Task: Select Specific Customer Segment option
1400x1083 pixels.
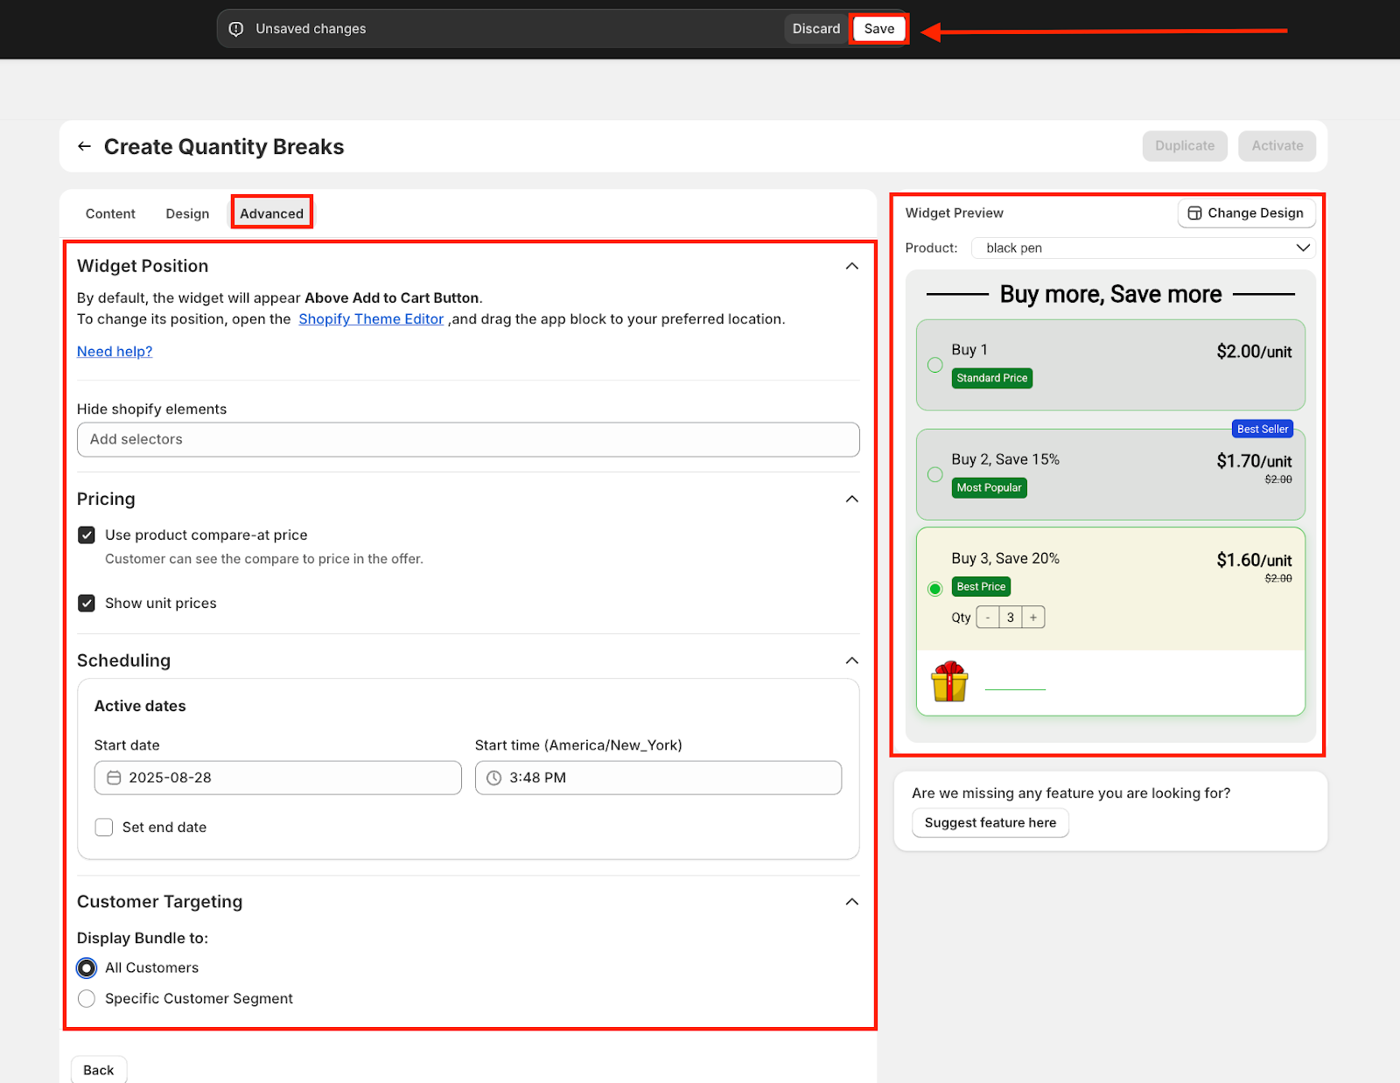Action: click(x=87, y=998)
